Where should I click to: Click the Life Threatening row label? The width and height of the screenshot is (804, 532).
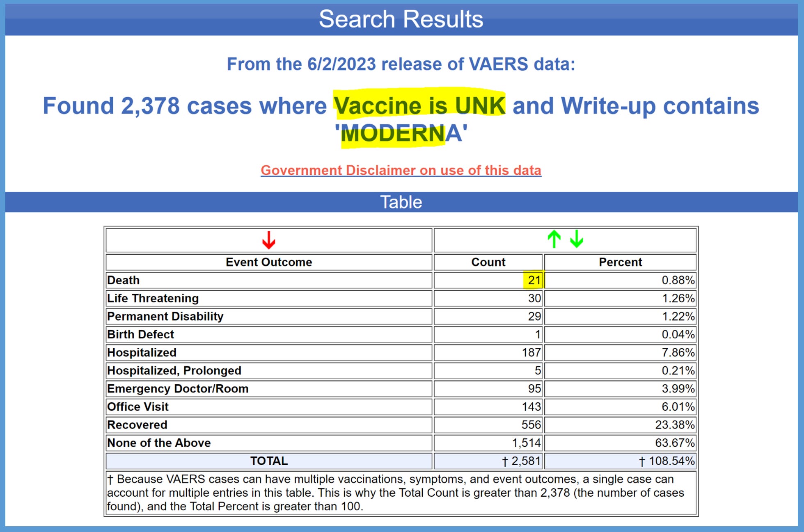pyautogui.click(x=269, y=298)
